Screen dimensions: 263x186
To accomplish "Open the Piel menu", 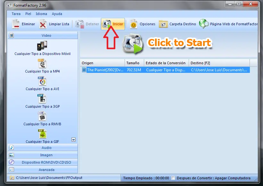I will click(28, 14).
